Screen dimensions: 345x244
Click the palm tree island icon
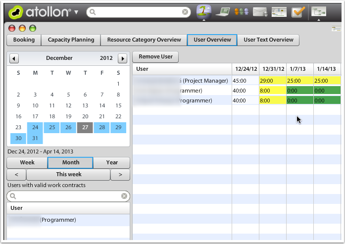click(x=204, y=11)
